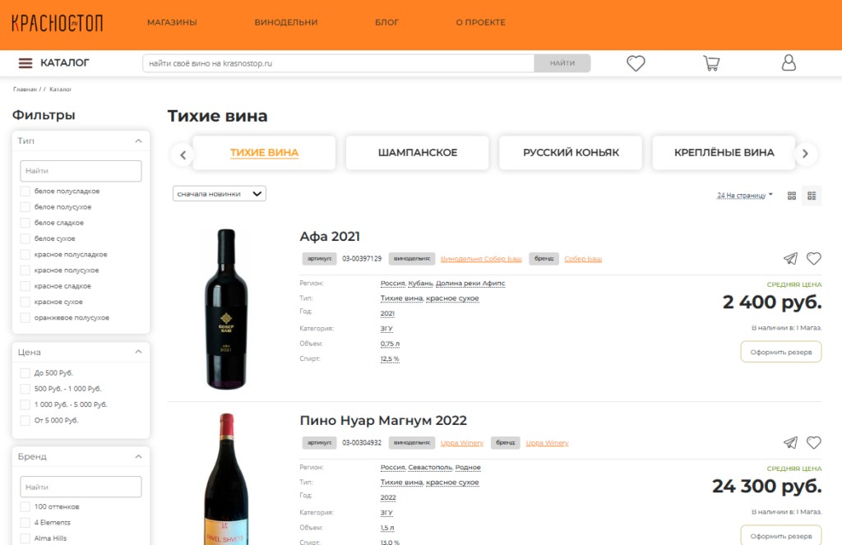The image size is (842, 545).
Task: Add Пино Нуар Магнум 2022 to favorites
Action: 814,443
